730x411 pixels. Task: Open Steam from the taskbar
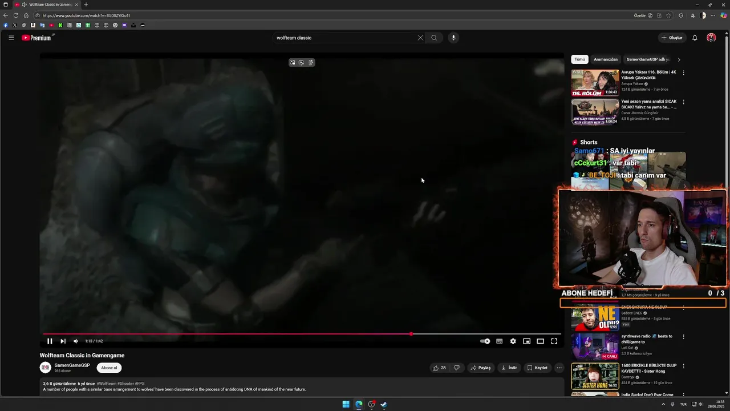[384, 404]
